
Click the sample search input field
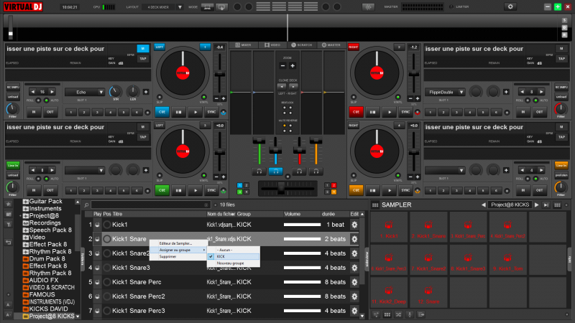pyautogui.click(x=150, y=205)
